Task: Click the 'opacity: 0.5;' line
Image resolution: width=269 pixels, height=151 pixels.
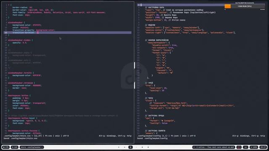Action: coord(20,43)
